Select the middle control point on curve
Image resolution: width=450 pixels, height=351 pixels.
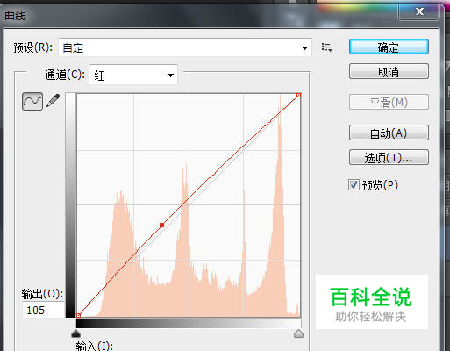click(161, 225)
